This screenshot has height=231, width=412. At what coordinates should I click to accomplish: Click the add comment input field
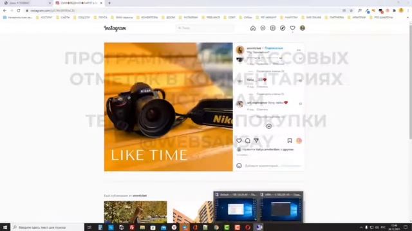[261, 166]
